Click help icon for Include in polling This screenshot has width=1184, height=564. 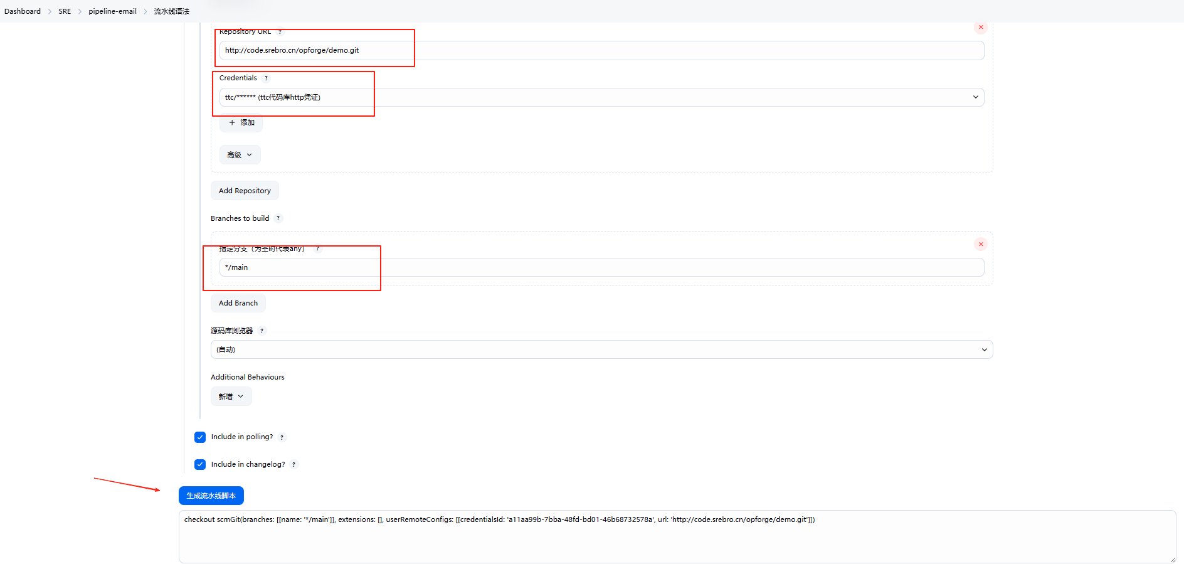(x=282, y=437)
